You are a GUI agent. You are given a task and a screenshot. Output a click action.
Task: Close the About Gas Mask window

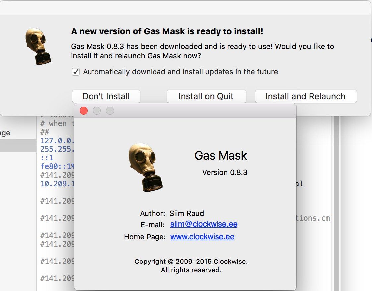coord(84,111)
